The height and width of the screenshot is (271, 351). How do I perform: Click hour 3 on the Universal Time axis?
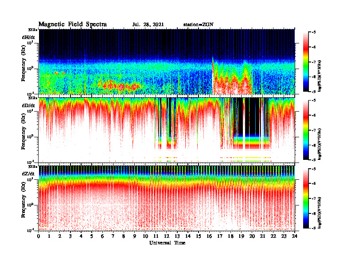click(x=71, y=236)
